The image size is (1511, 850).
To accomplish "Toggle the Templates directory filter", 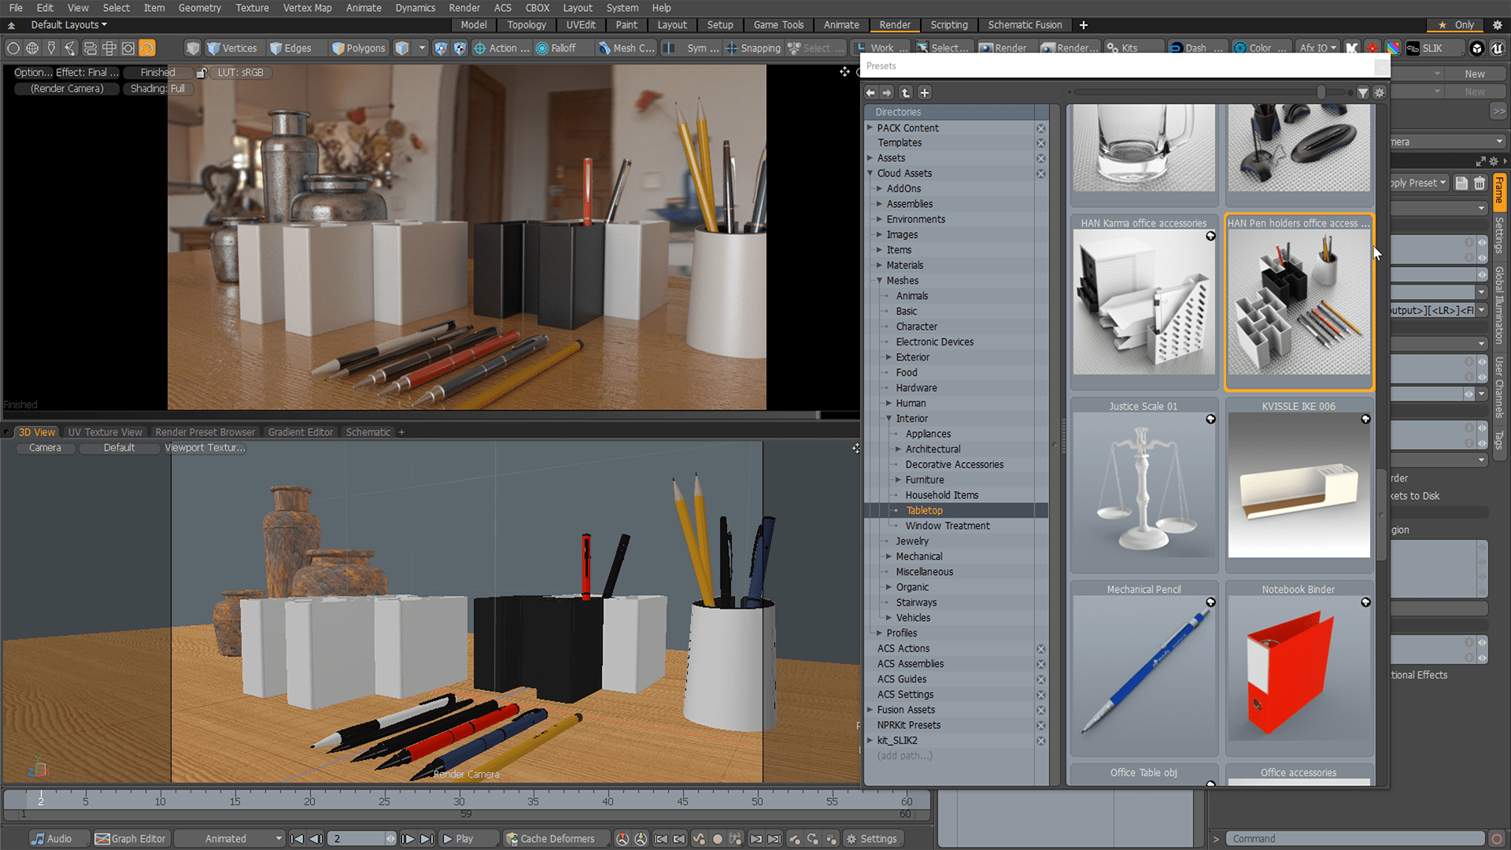I will click(x=1040, y=142).
